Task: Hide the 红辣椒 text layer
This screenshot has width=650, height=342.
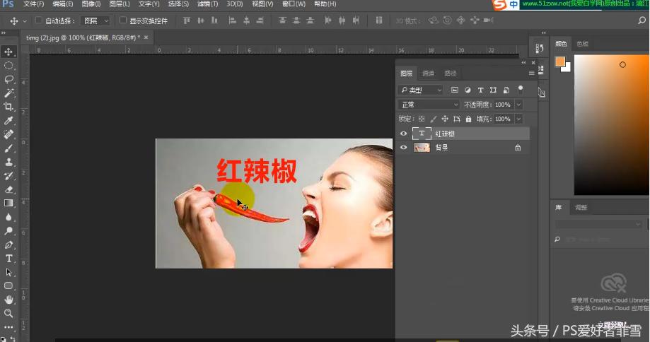Action: point(403,134)
